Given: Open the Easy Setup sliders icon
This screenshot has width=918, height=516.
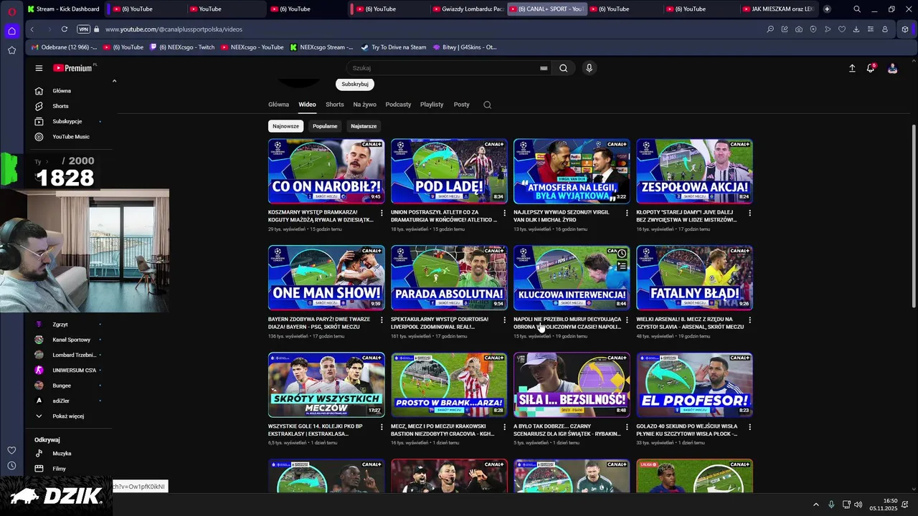Looking at the screenshot, I should [x=871, y=29].
